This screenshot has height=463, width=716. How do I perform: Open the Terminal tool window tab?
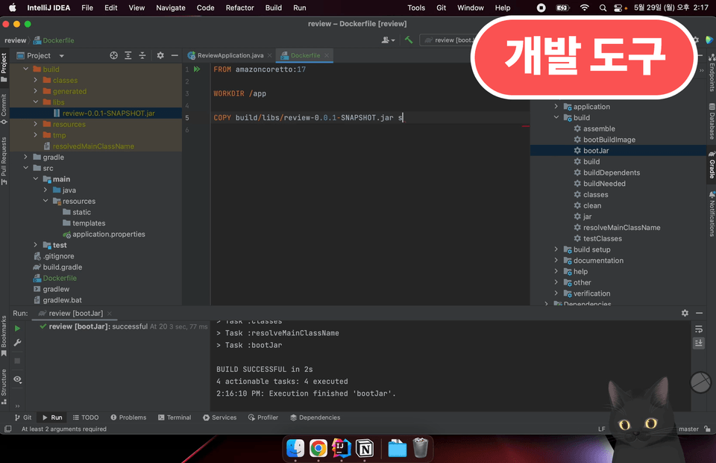pos(175,417)
